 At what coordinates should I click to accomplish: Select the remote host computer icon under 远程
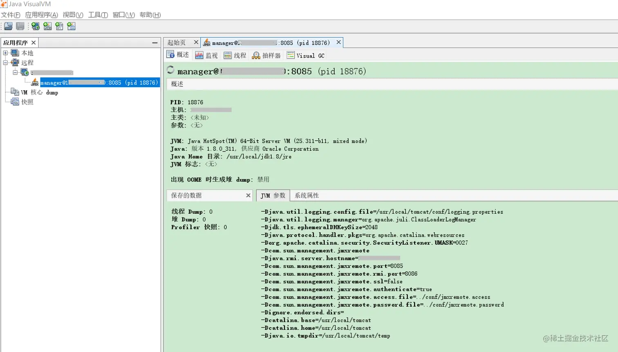click(25, 72)
